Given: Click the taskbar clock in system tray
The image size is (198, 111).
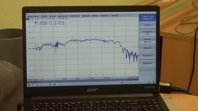Looking at the screenshot, I should pyautogui.click(x=149, y=82).
